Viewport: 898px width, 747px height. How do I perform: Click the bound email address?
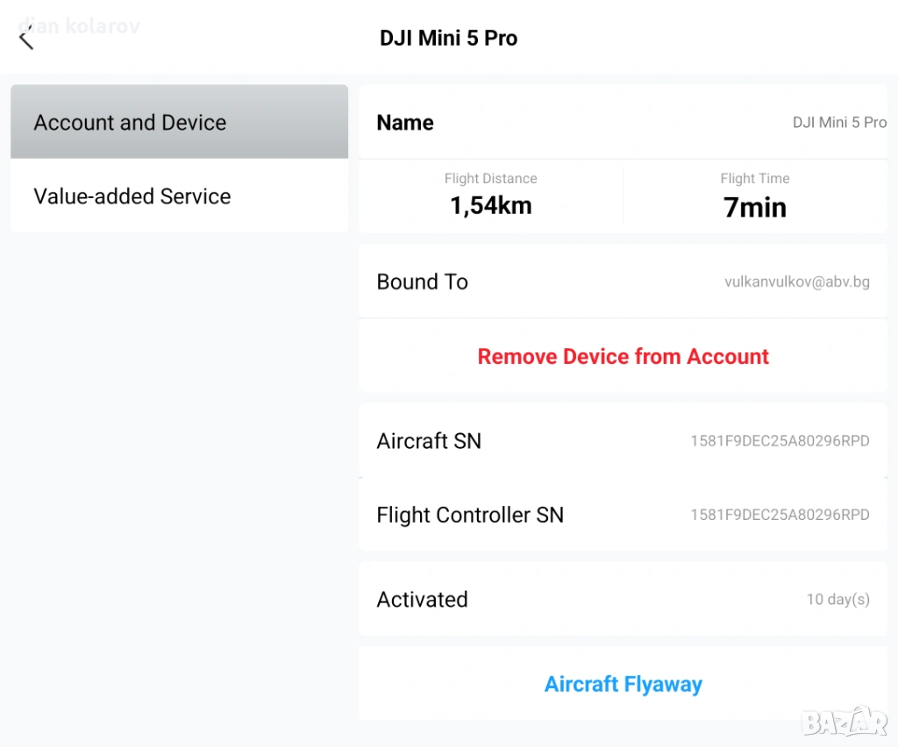coord(796,281)
